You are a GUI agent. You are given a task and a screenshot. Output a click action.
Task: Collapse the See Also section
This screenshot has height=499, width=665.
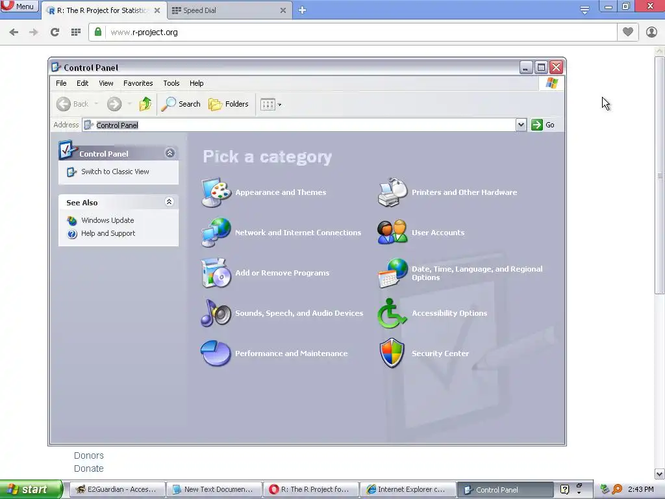[169, 202]
